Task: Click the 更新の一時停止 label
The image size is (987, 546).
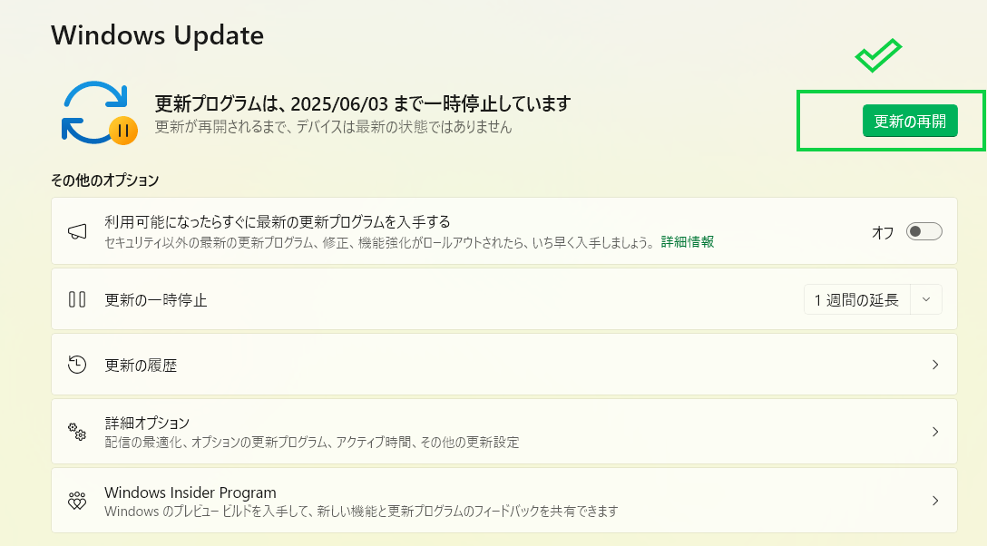Action: click(x=155, y=300)
